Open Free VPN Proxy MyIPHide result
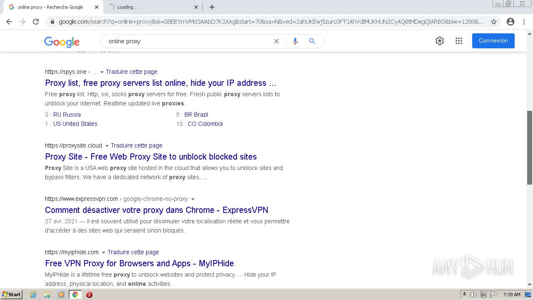The width and height of the screenshot is (533, 300). (139, 263)
